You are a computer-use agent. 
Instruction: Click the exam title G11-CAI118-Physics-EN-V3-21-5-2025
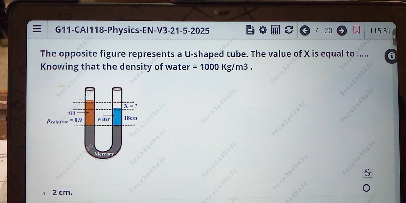(132, 31)
